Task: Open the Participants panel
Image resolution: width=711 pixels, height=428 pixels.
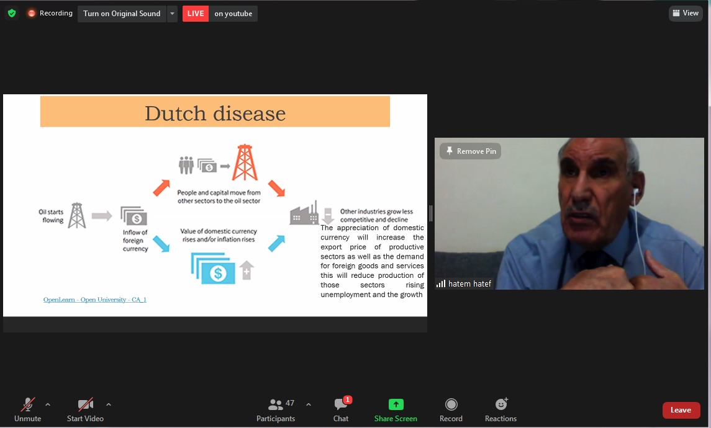Action: (x=276, y=410)
